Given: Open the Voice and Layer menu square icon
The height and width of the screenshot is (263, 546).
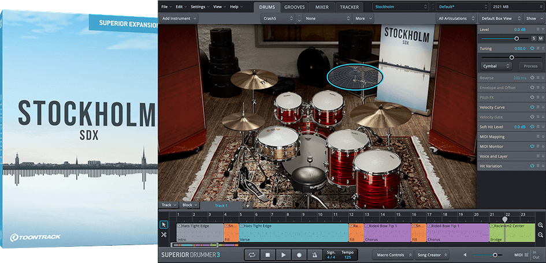Looking at the screenshot, I should [x=538, y=156].
